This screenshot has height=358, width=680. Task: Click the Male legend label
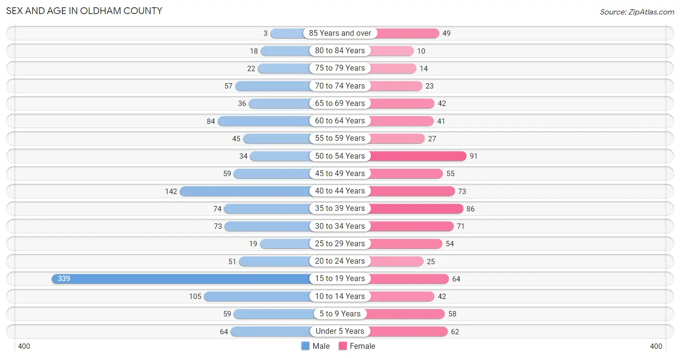tap(321, 346)
